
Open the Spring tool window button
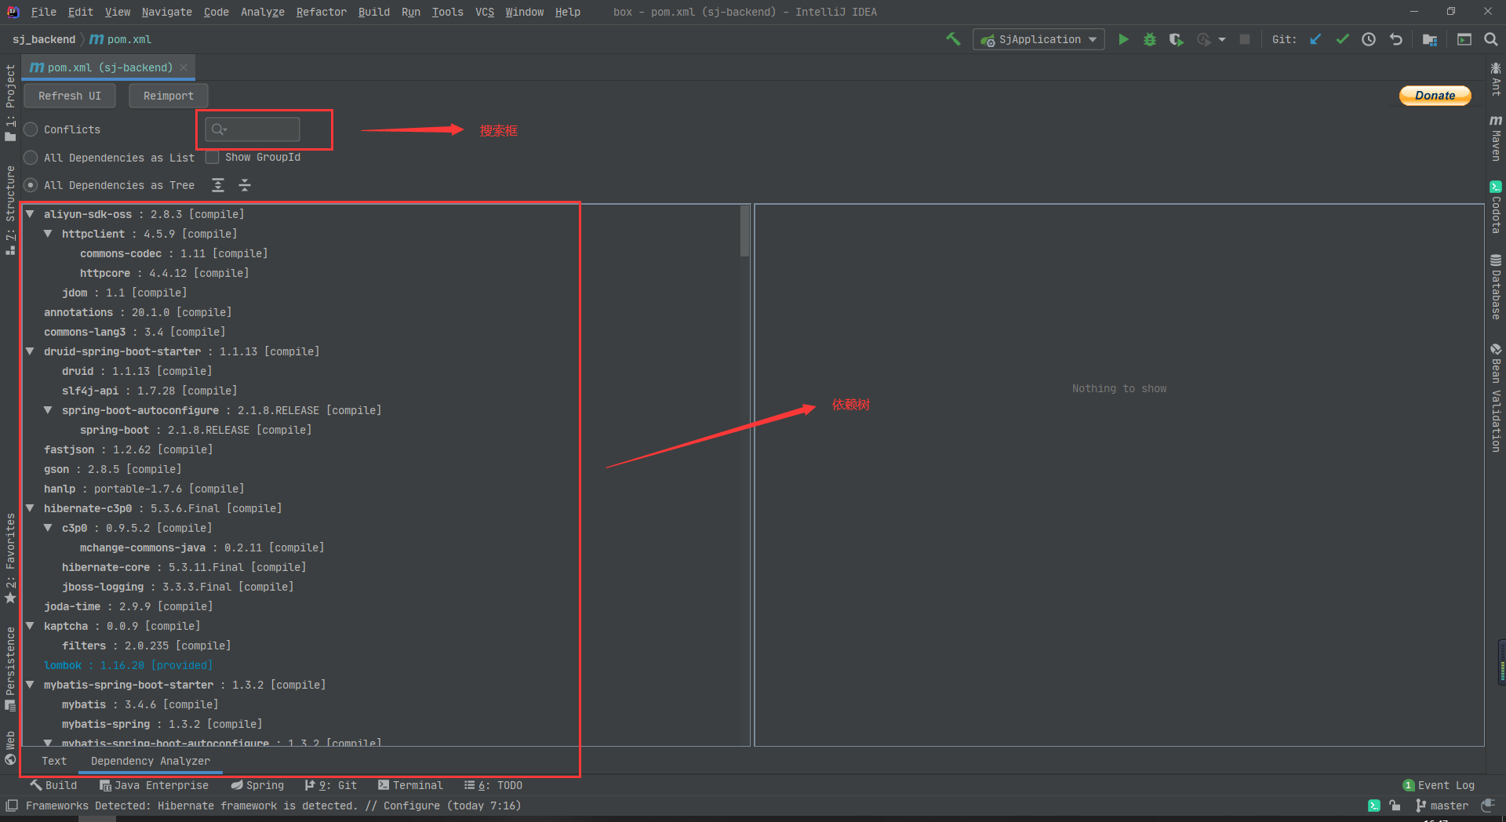click(x=257, y=785)
